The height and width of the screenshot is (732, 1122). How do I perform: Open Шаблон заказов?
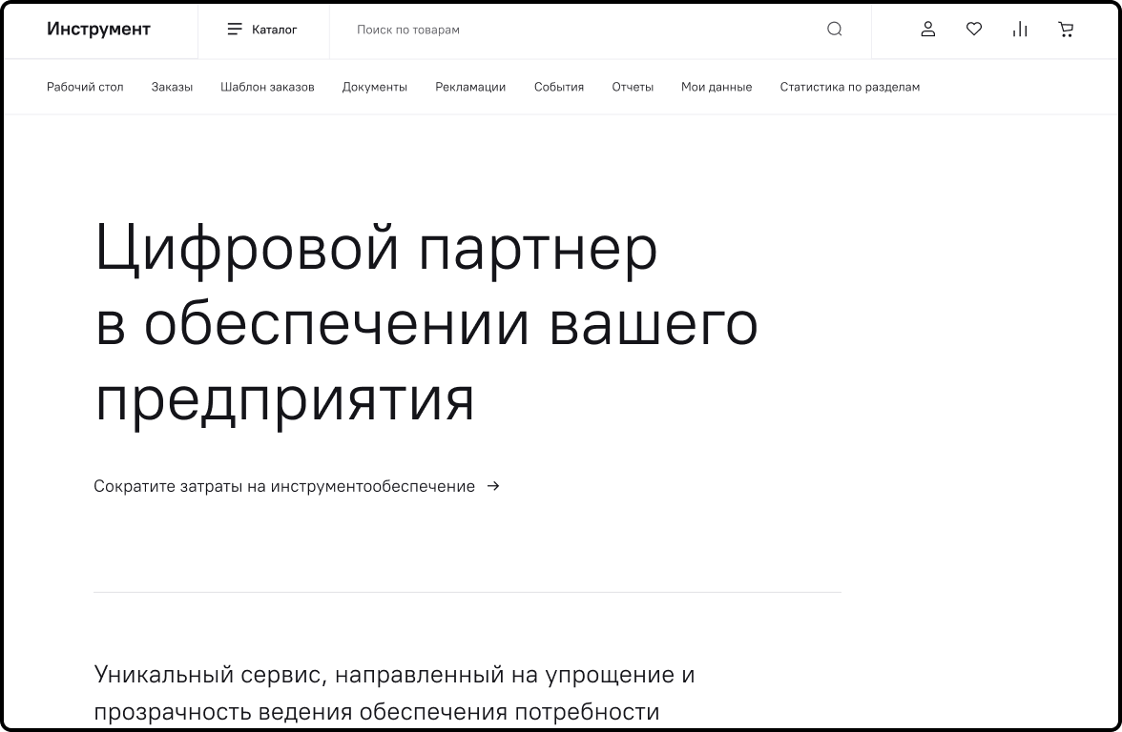267,88
